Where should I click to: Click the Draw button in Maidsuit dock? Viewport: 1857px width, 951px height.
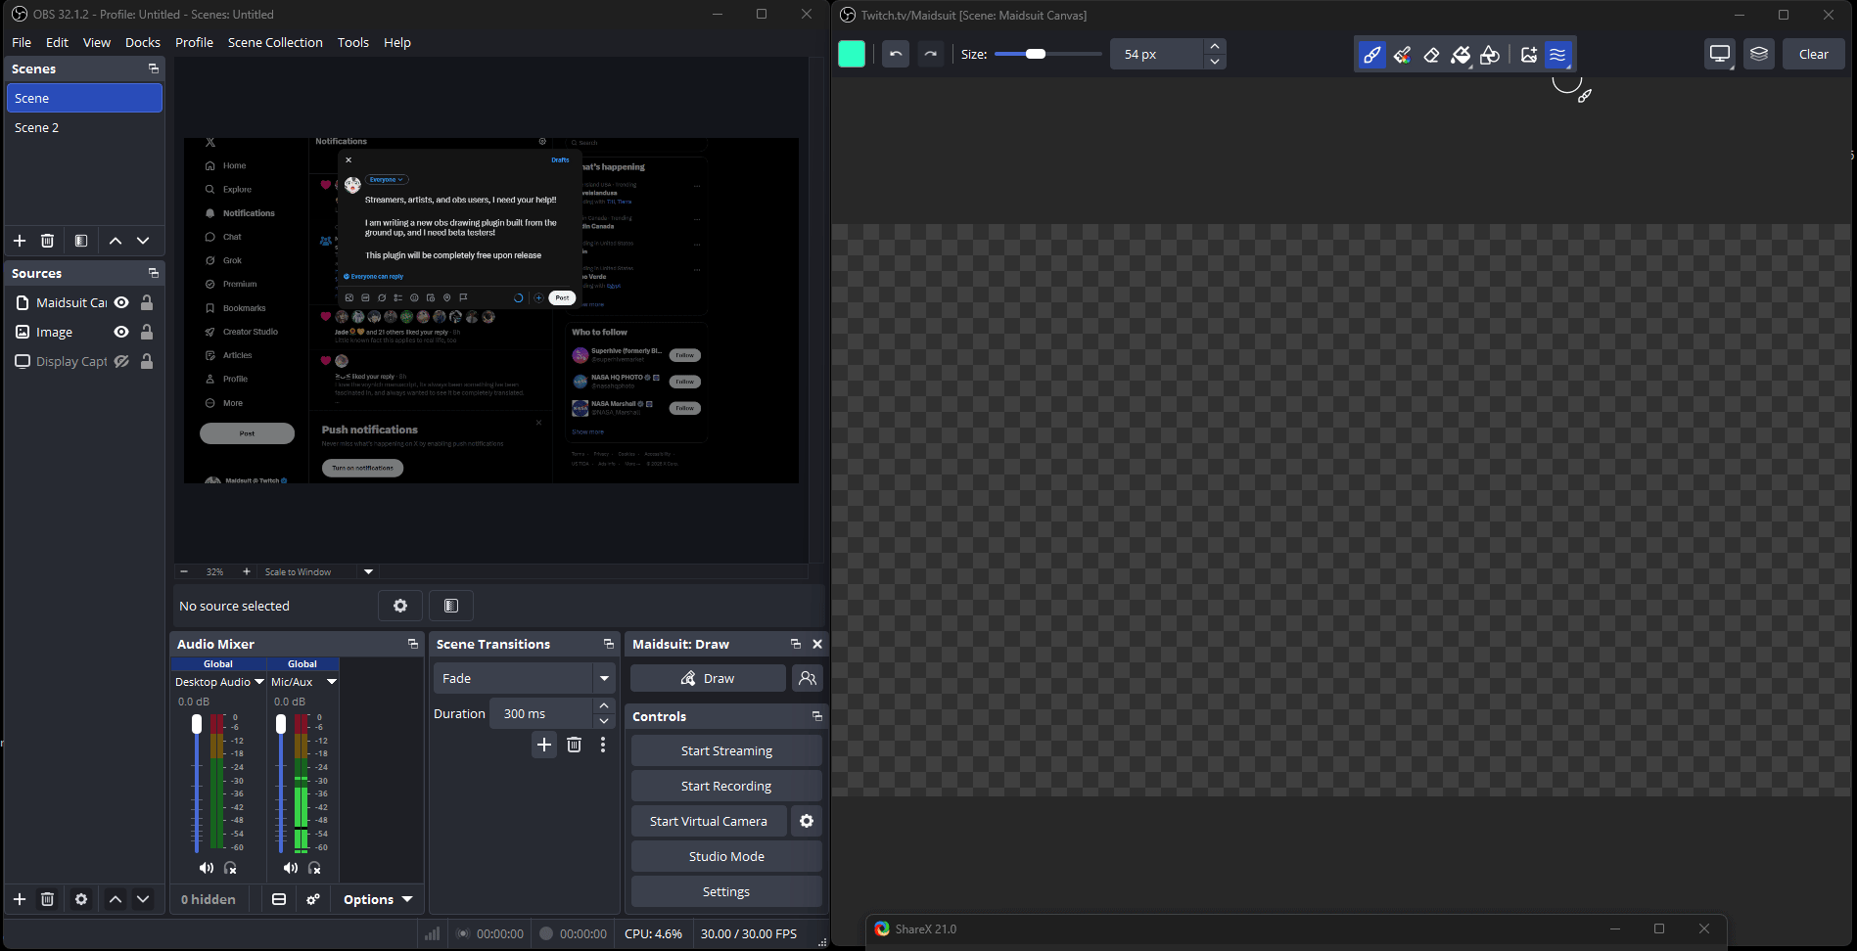(x=708, y=678)
